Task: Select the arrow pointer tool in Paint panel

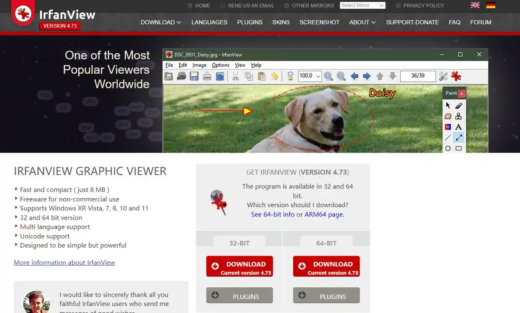Action: point(448,106)
